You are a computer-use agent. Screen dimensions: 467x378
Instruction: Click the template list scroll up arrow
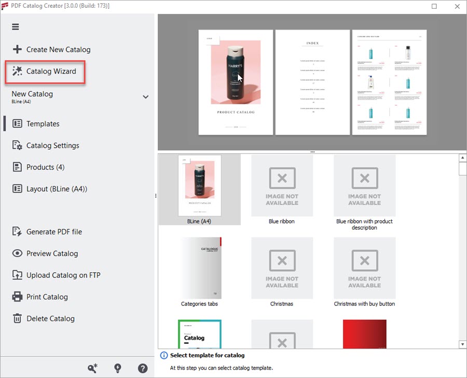(x=462, y=158)
